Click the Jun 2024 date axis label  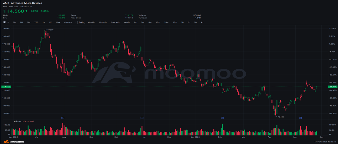[x=13, y=137]
